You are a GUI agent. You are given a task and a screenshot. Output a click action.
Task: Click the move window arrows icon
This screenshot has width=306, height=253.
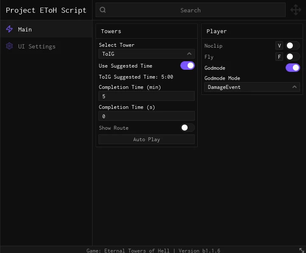pos(296,10)
